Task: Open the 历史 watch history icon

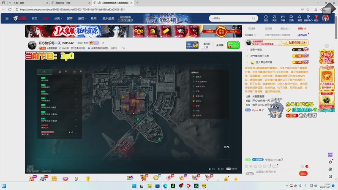Action: coord(266,18)
